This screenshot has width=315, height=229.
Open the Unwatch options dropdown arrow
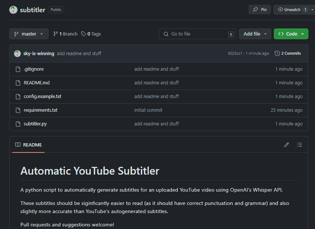point(312,9)
